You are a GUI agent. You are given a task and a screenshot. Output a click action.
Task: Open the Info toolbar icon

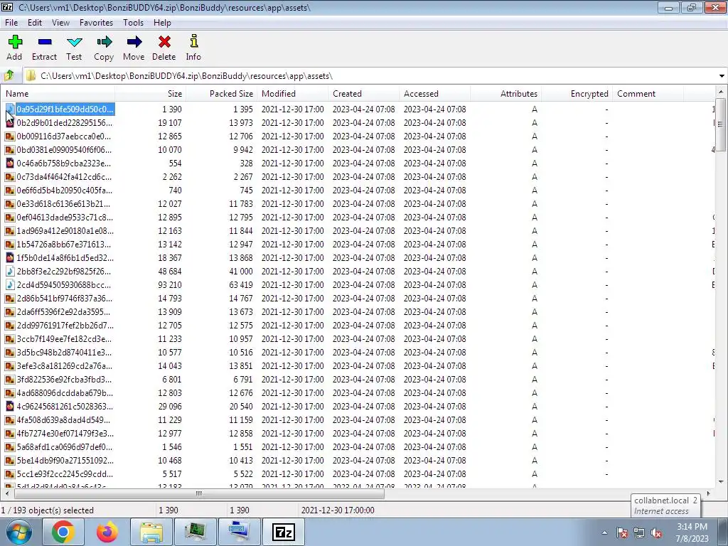click(193, 41)
